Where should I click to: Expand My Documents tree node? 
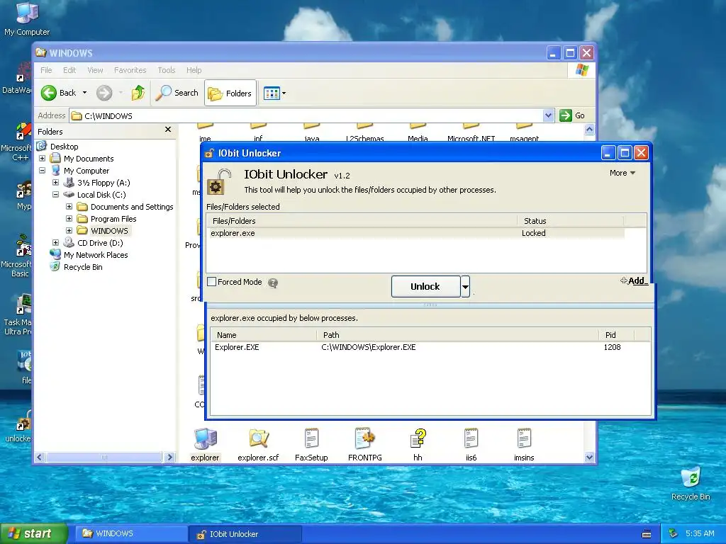tap(42, 159)
